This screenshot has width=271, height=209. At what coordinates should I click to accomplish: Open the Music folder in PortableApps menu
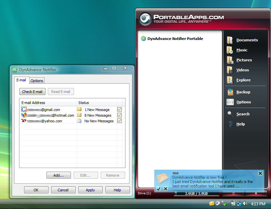point(237,50)
